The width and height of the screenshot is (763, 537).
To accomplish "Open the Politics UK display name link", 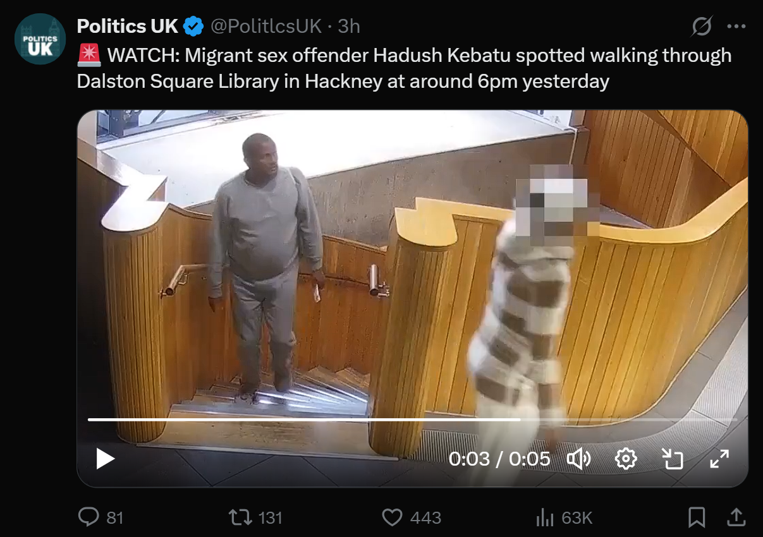I will pos(128,27).
